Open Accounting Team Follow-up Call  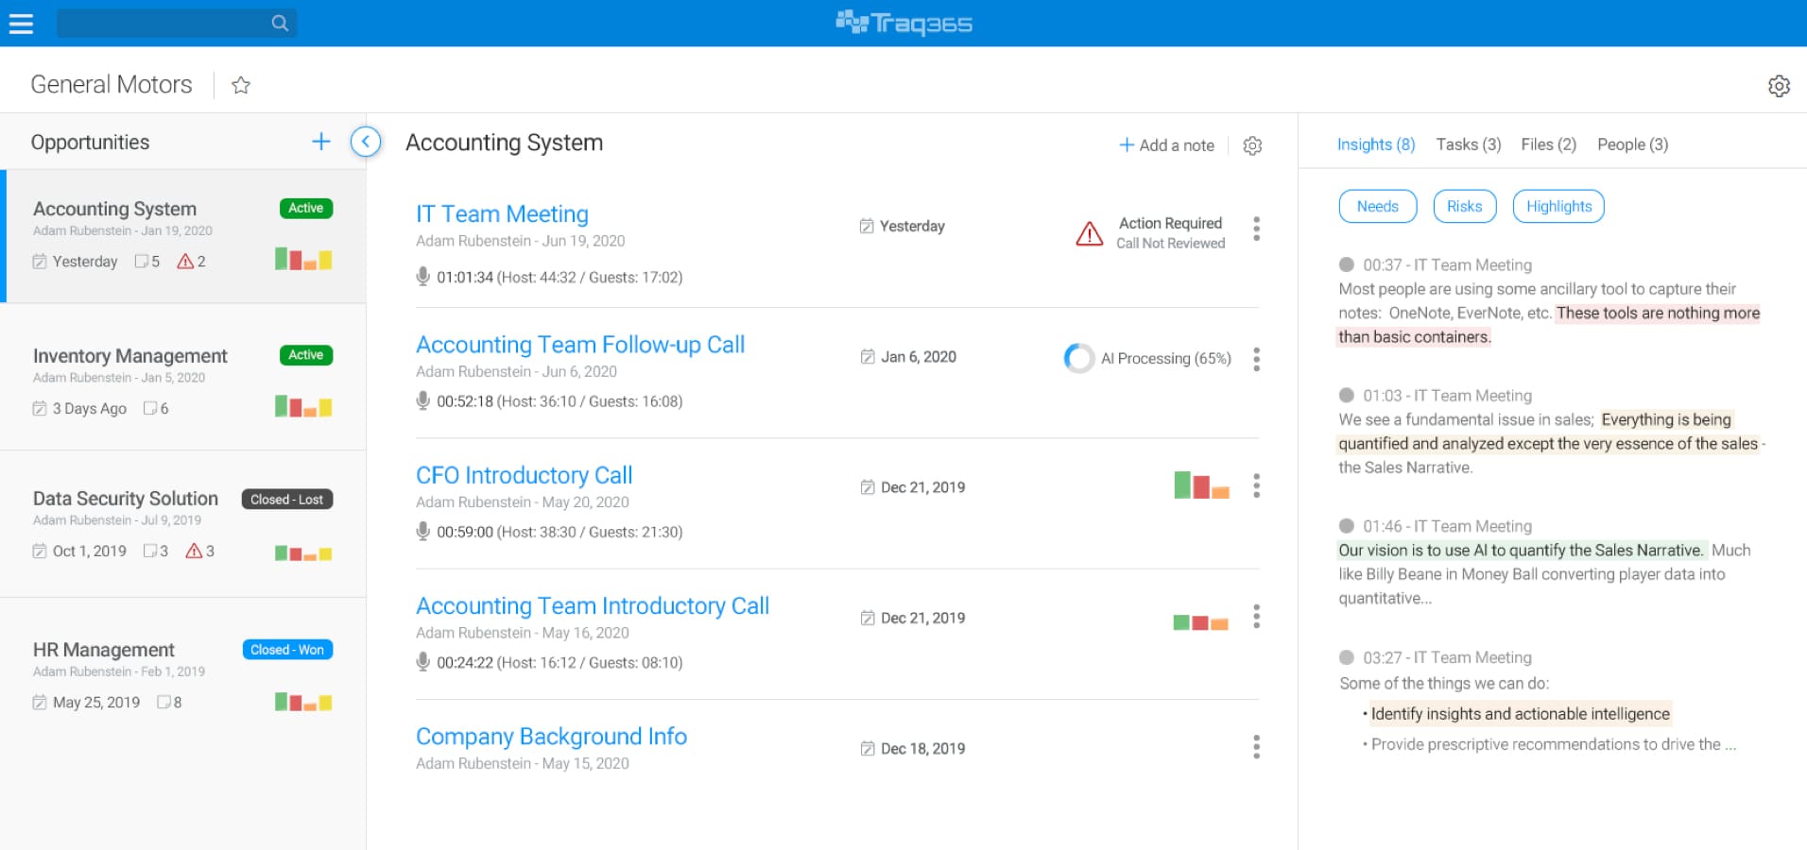coord(580,345)
